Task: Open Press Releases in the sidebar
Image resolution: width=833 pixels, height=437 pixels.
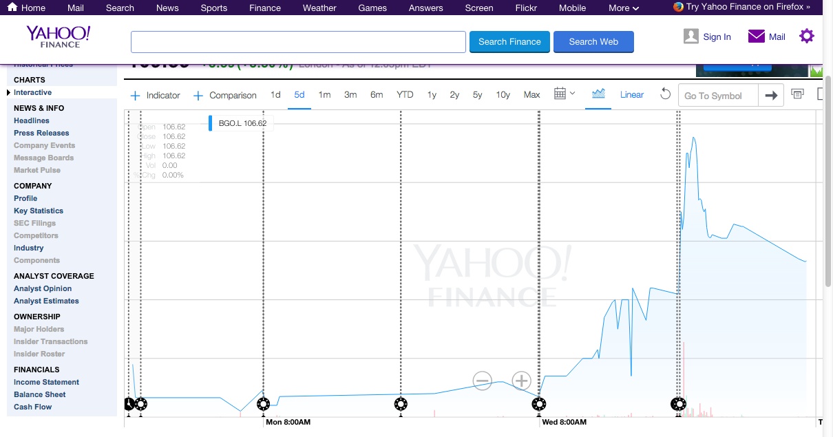Action: (x=41, y=133)
